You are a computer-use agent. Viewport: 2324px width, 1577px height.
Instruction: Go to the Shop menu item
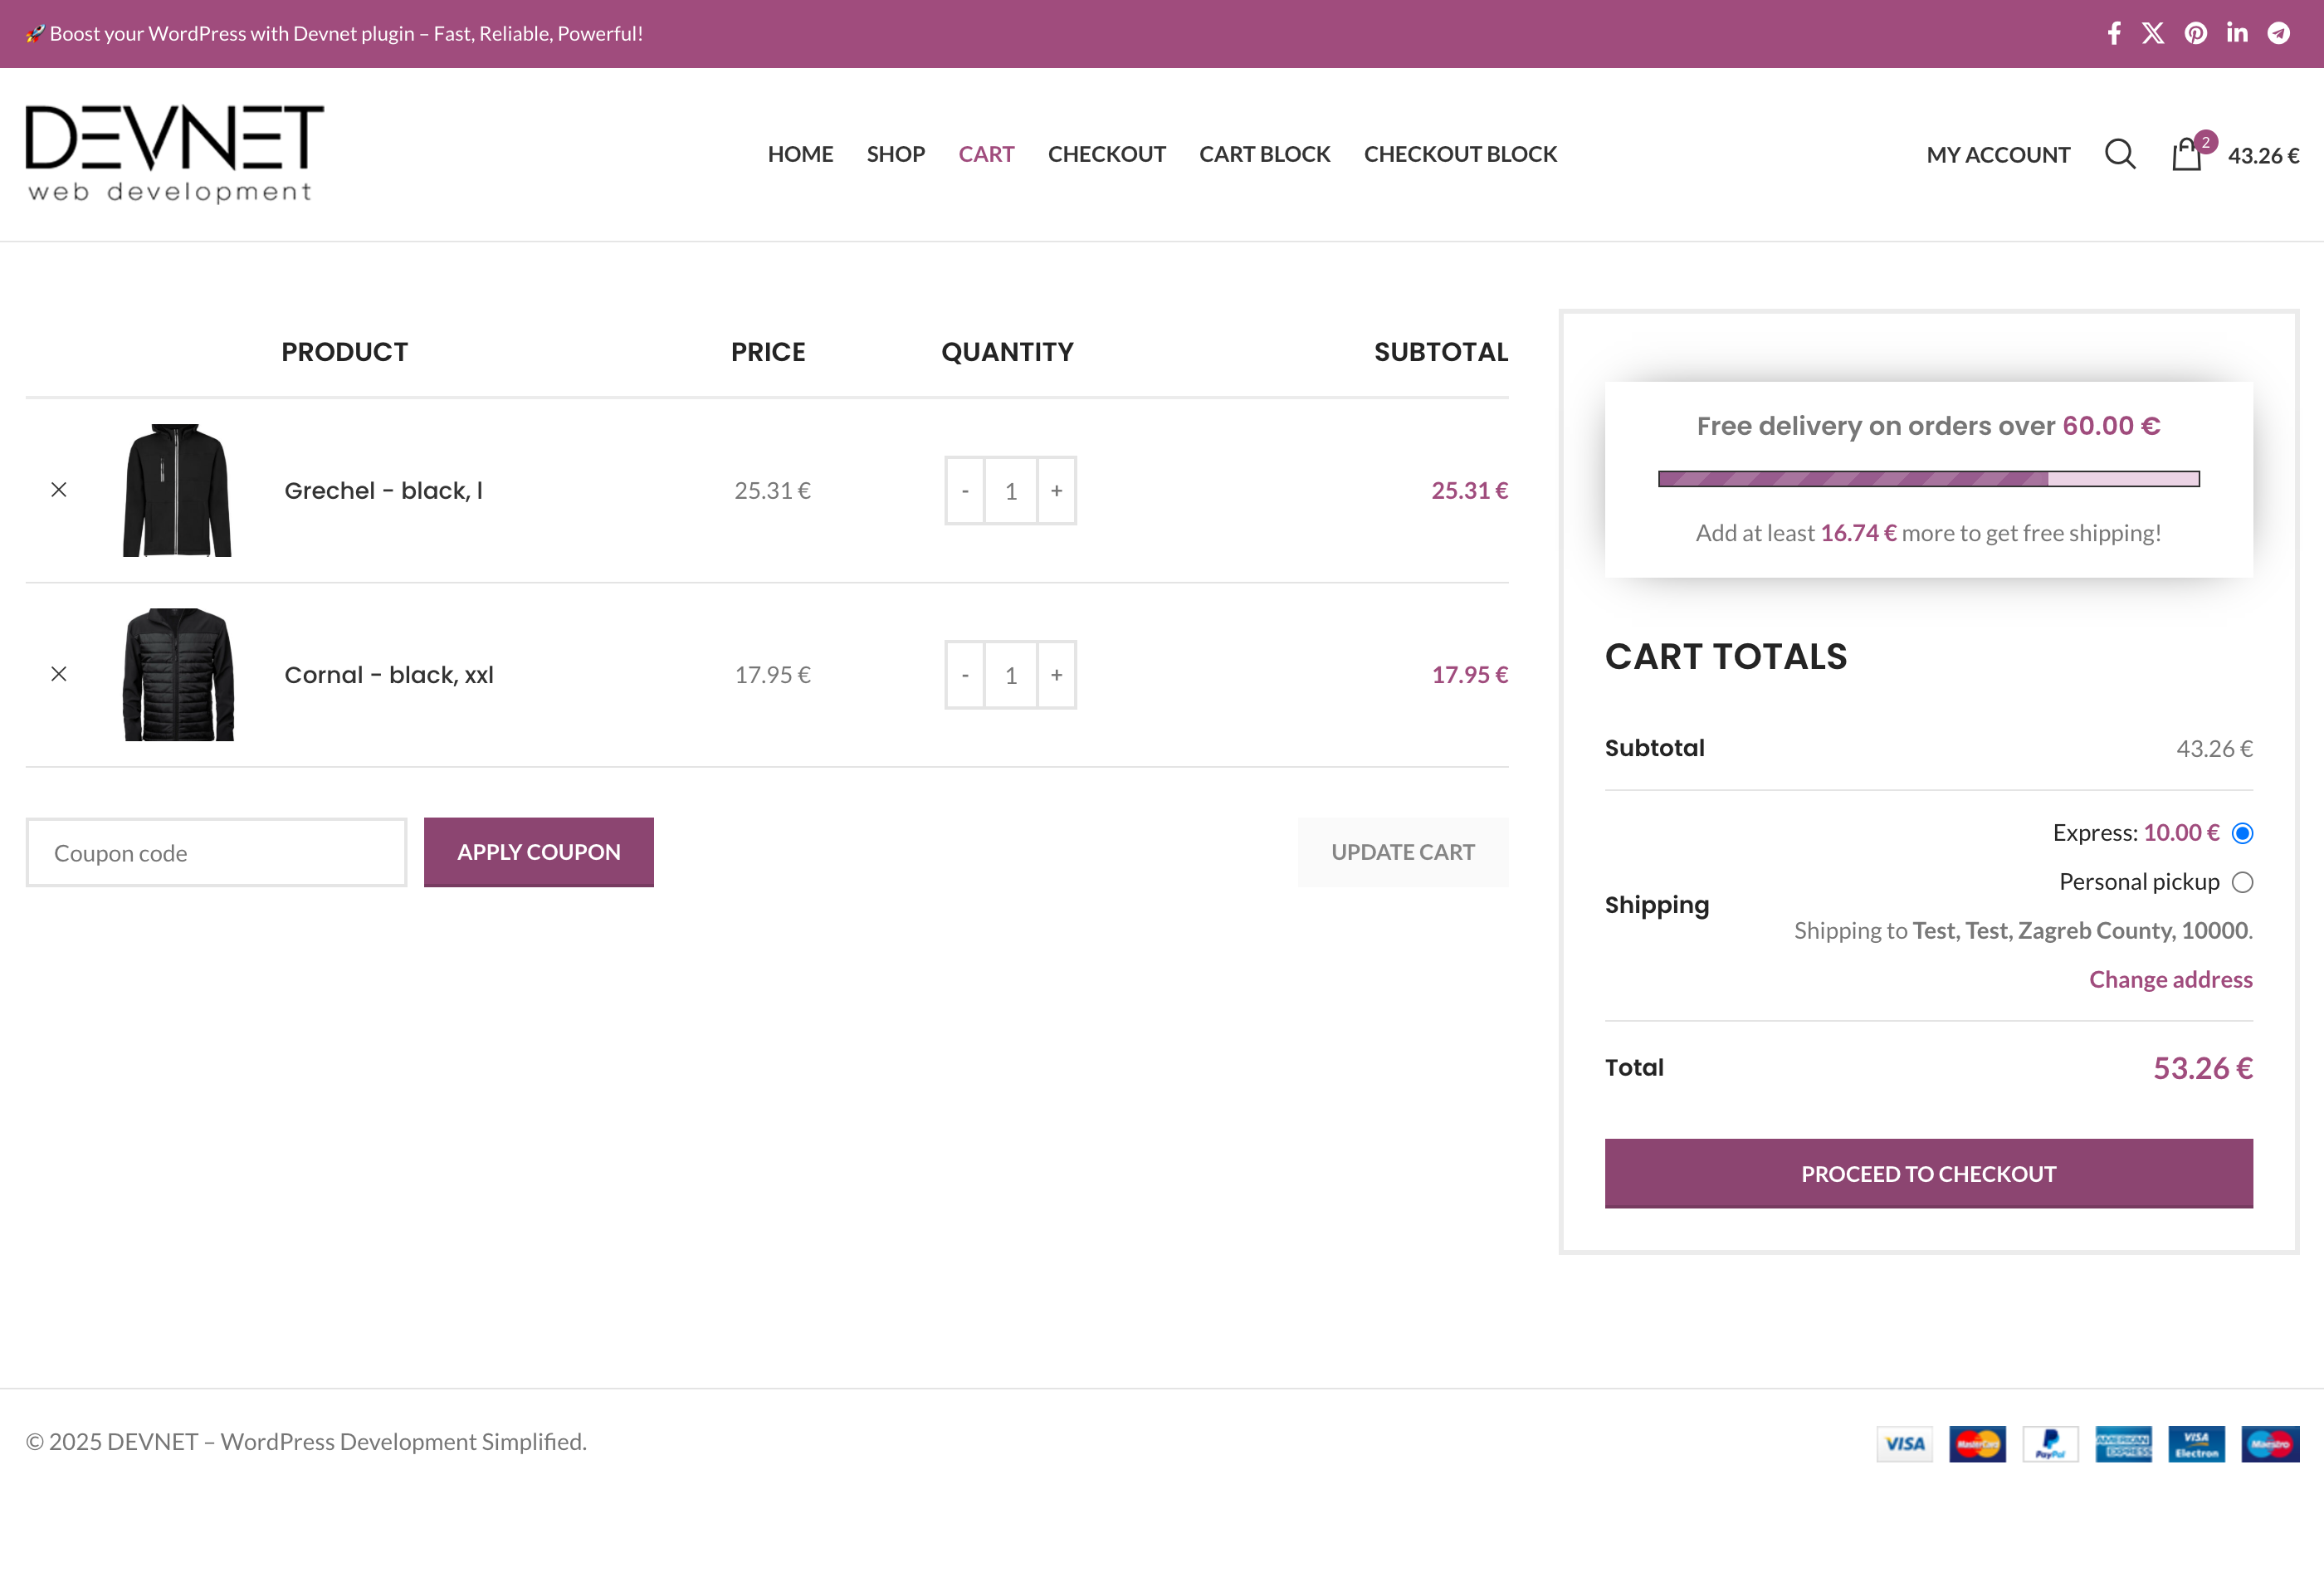(895, 154)
